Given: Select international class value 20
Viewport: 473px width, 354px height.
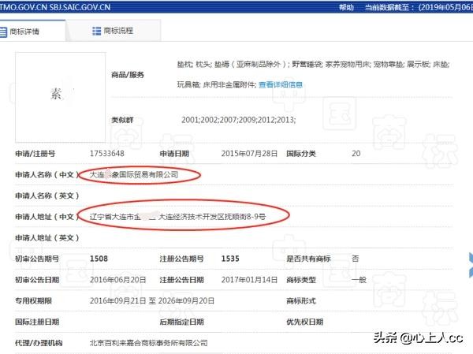Looking at the screenshot, I should (356, 154).
